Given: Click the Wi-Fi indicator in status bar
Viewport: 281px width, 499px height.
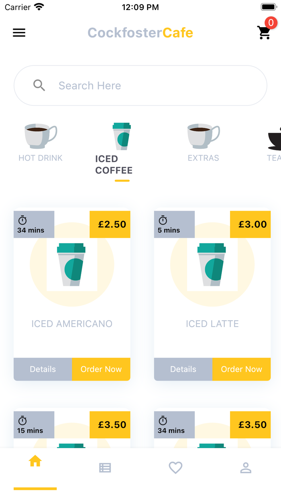Looking at the screenshot, I should (x=39, y=6).
